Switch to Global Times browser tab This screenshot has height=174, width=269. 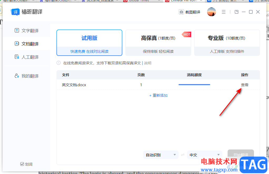(x=142, y=1)
